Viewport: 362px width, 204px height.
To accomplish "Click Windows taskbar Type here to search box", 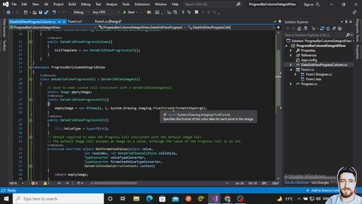I will click(58, 199).
